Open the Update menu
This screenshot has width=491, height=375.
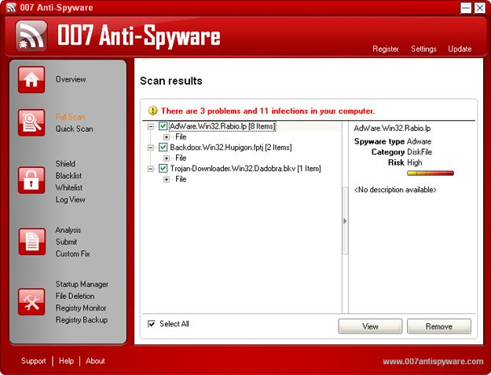(x=460, y=49)
